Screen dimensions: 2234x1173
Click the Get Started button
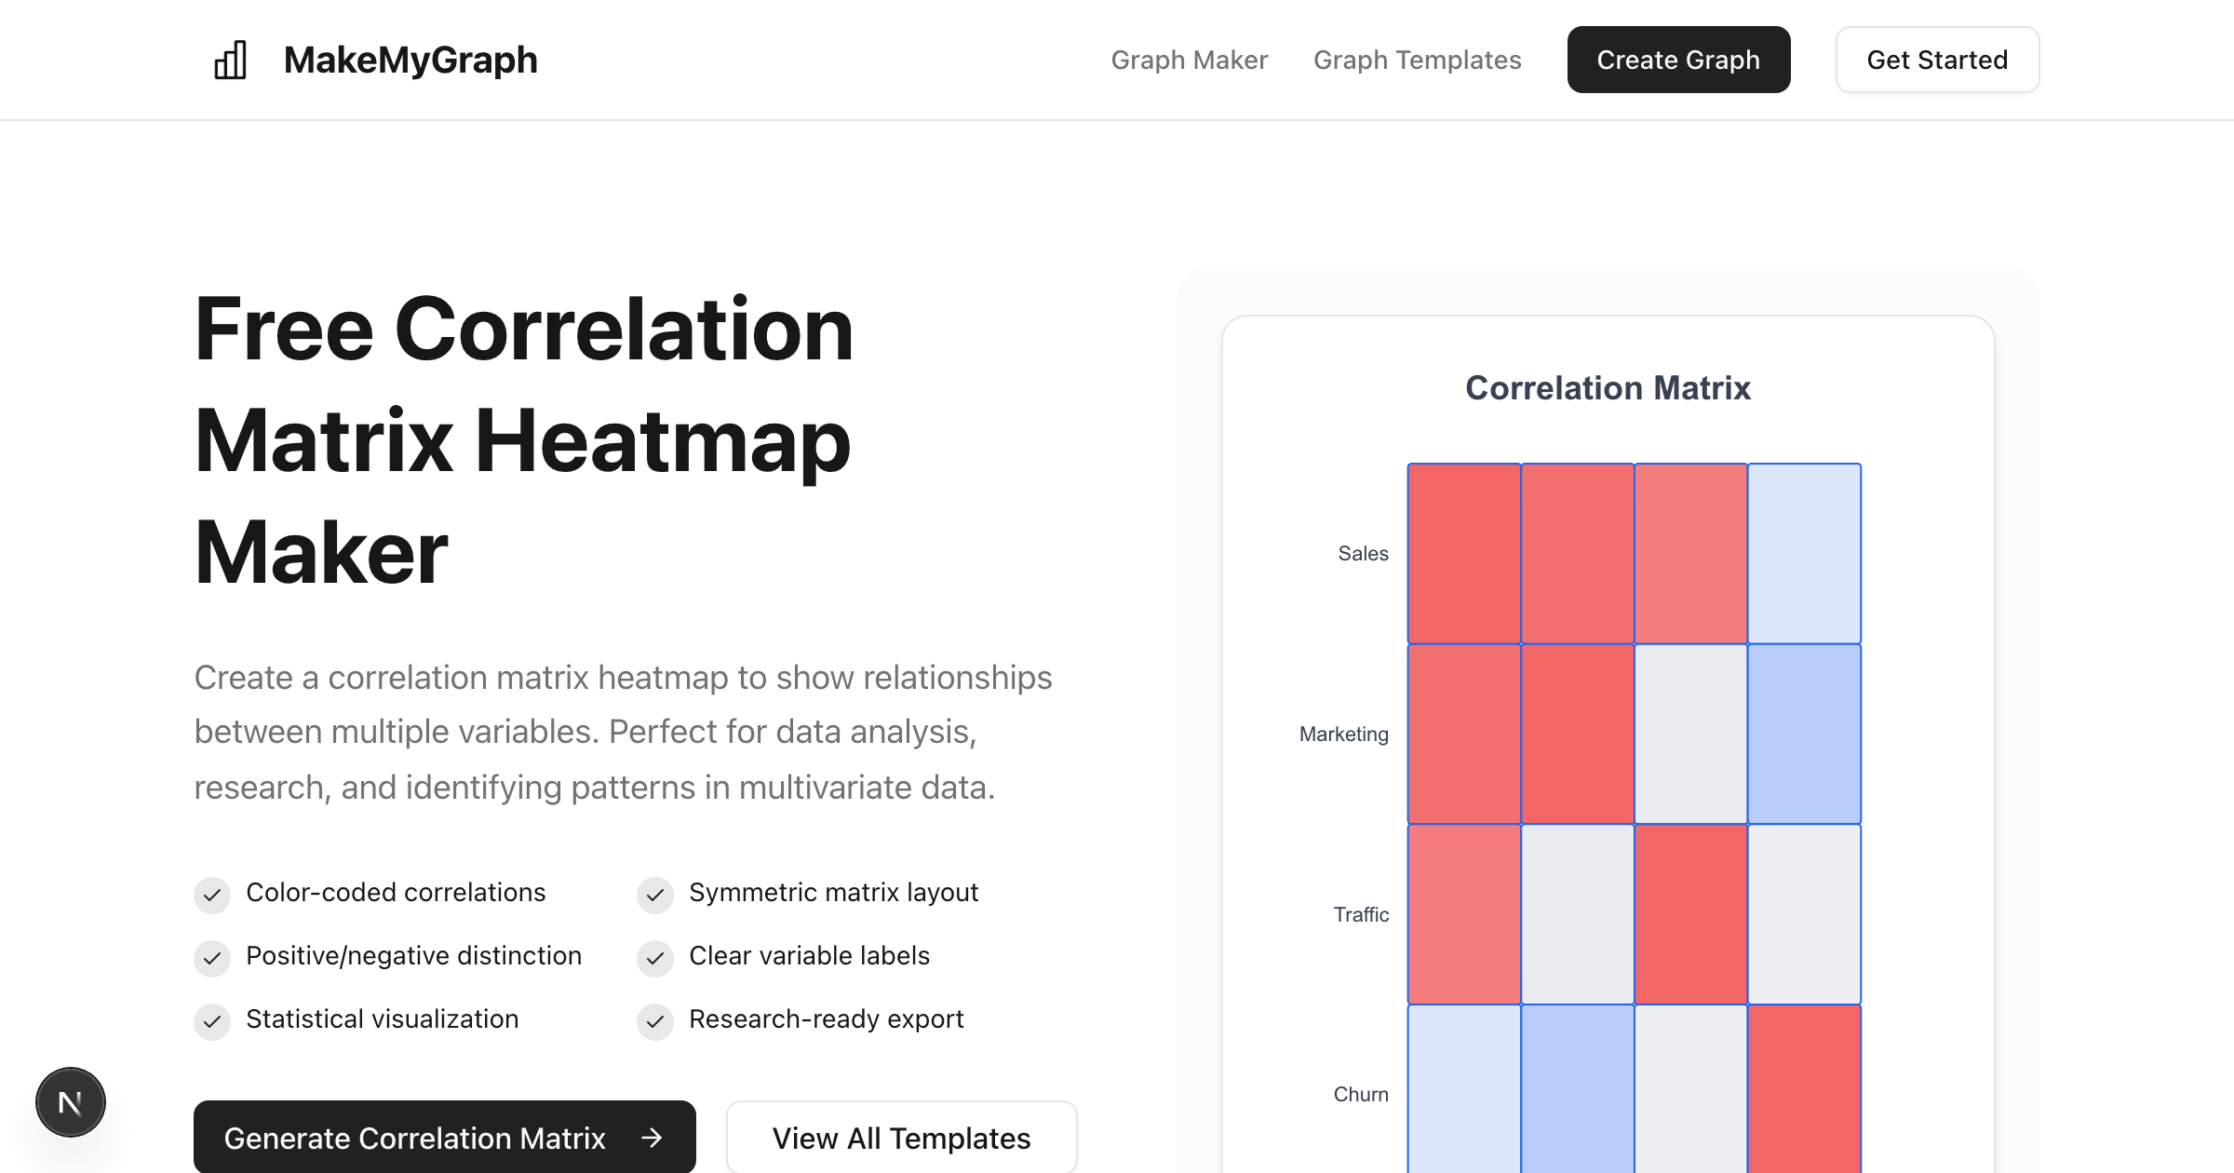1937,60
